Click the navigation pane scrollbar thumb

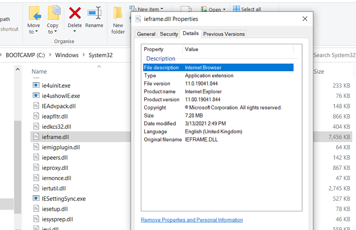pyautogui.click(x=18, y=167)
